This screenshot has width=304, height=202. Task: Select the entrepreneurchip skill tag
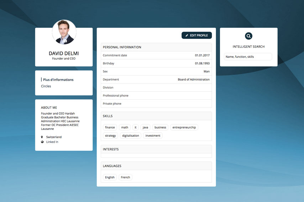[184, 127]
